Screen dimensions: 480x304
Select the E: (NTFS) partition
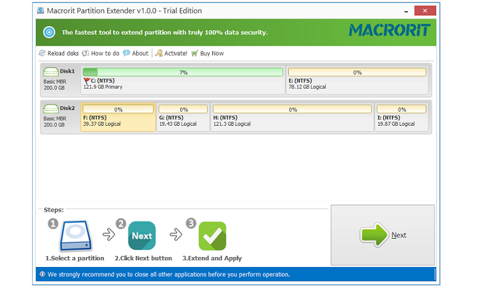[x=357, y=80]
